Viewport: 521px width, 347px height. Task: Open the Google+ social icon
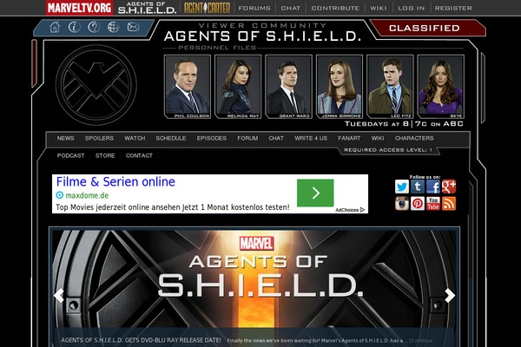pyautogui.click(x=449, y=187)
